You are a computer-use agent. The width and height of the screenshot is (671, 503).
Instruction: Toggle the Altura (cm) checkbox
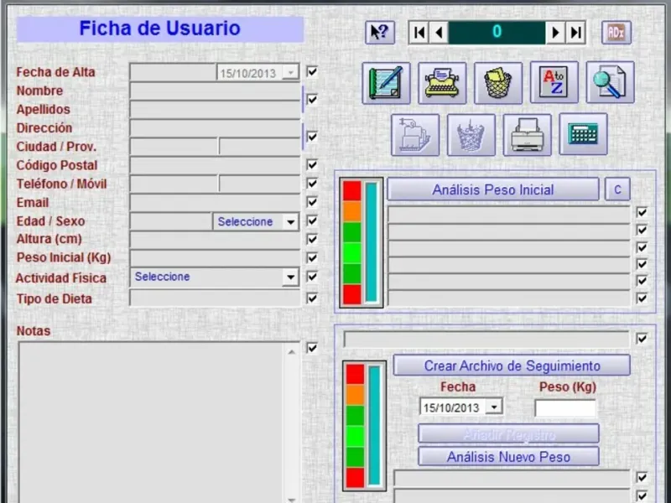[x=312, y=239]
